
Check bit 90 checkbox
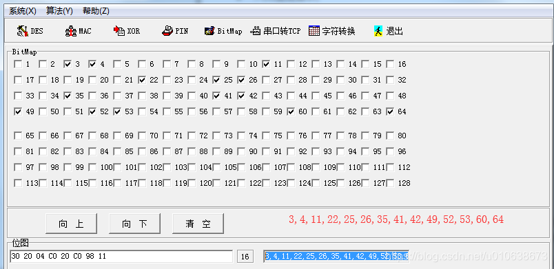241,151
